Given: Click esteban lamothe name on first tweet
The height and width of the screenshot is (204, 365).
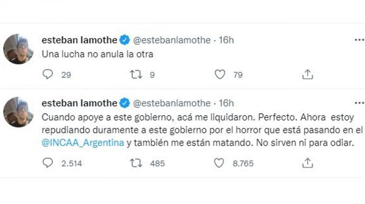Looking at the screenshot, I should [x=79, y=40].
